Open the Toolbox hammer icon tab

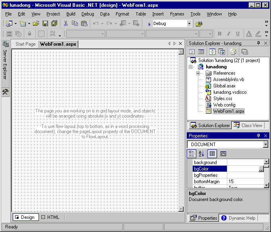pos(5,91)
